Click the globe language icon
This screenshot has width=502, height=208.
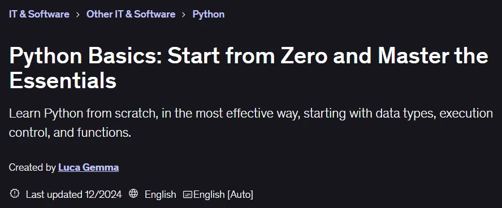133,194
